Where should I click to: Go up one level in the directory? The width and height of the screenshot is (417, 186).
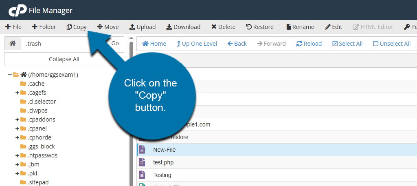point(197,44)
